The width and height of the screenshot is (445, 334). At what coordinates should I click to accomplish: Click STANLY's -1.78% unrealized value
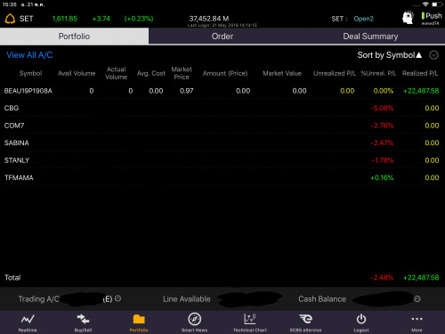pos(383,160)
